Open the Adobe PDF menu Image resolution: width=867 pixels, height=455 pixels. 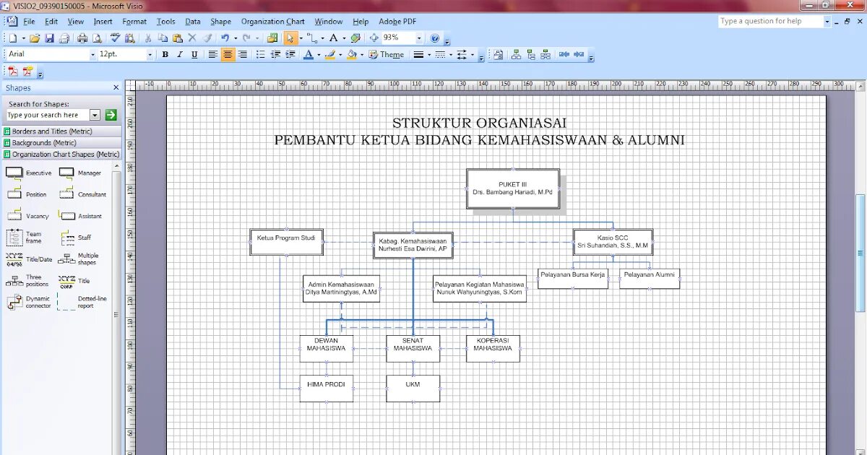397,22
